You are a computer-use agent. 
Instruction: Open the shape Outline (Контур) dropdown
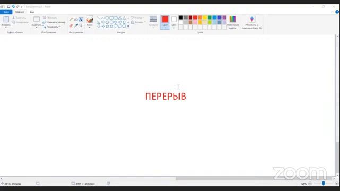(138, 18)
